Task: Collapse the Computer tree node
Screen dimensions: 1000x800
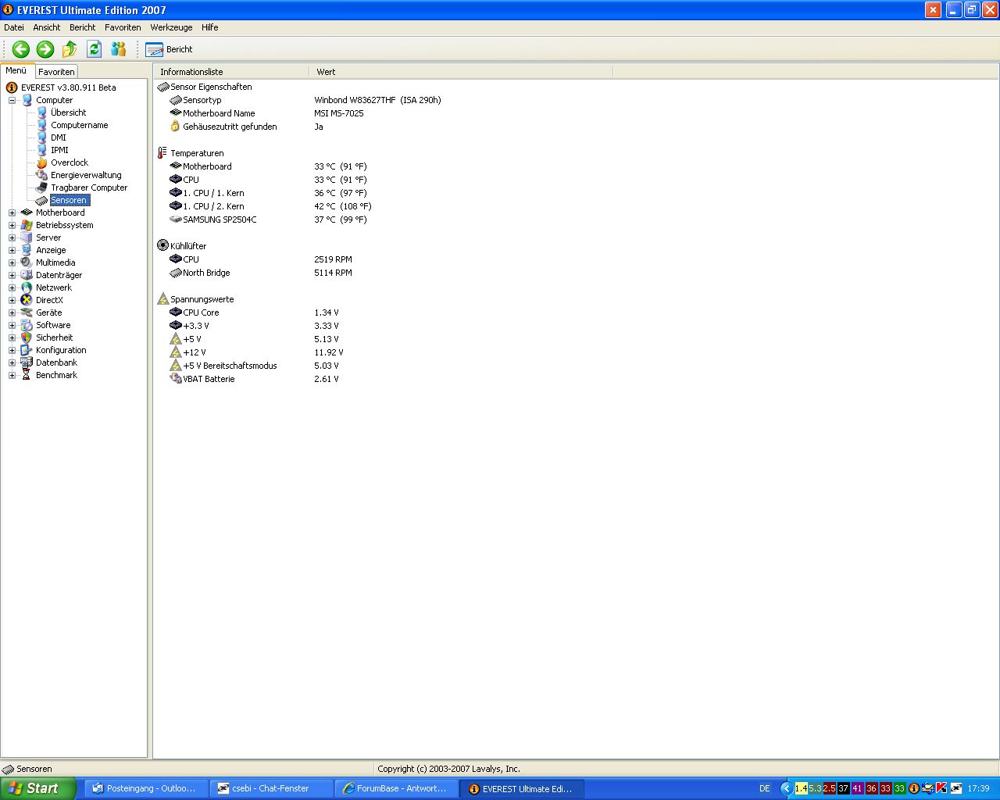Action: (12, 100)
